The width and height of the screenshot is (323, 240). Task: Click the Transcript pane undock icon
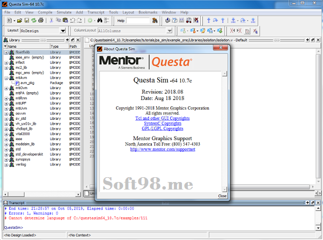tap(312, 203)
